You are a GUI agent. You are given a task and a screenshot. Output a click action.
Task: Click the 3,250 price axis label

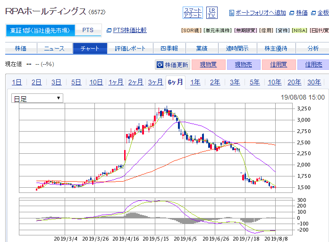(x=304, y=108)
